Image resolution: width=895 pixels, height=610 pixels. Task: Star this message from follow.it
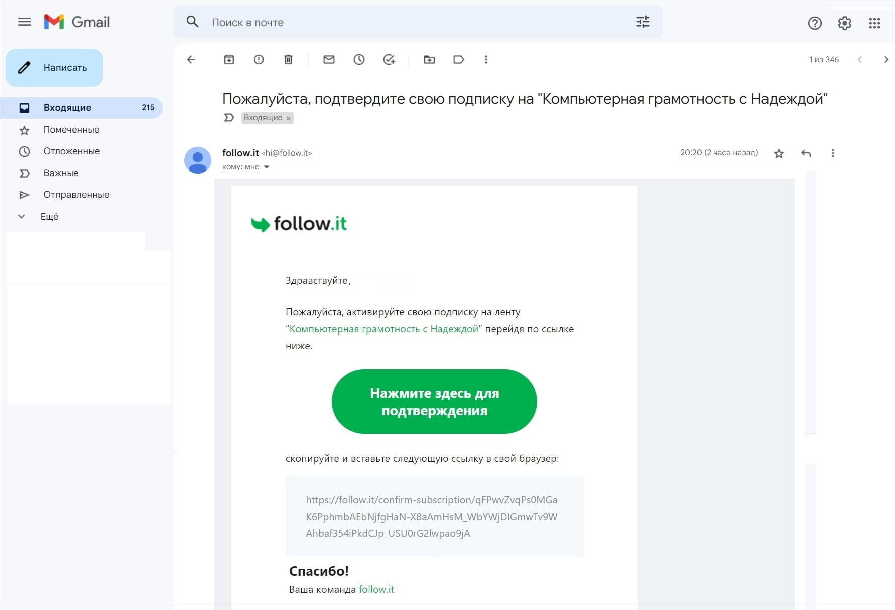(x=779, y=153)
